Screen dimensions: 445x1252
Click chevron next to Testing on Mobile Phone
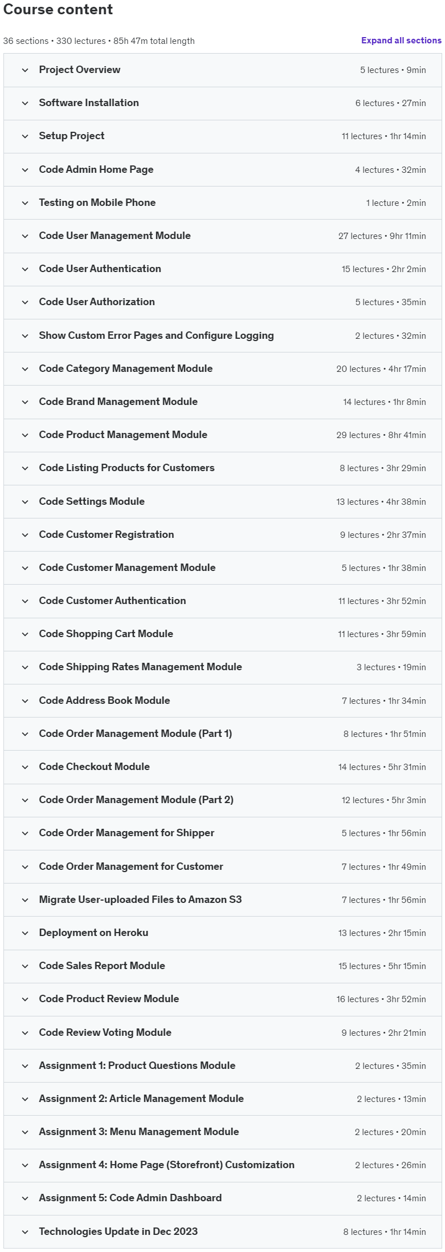point(25,203)
